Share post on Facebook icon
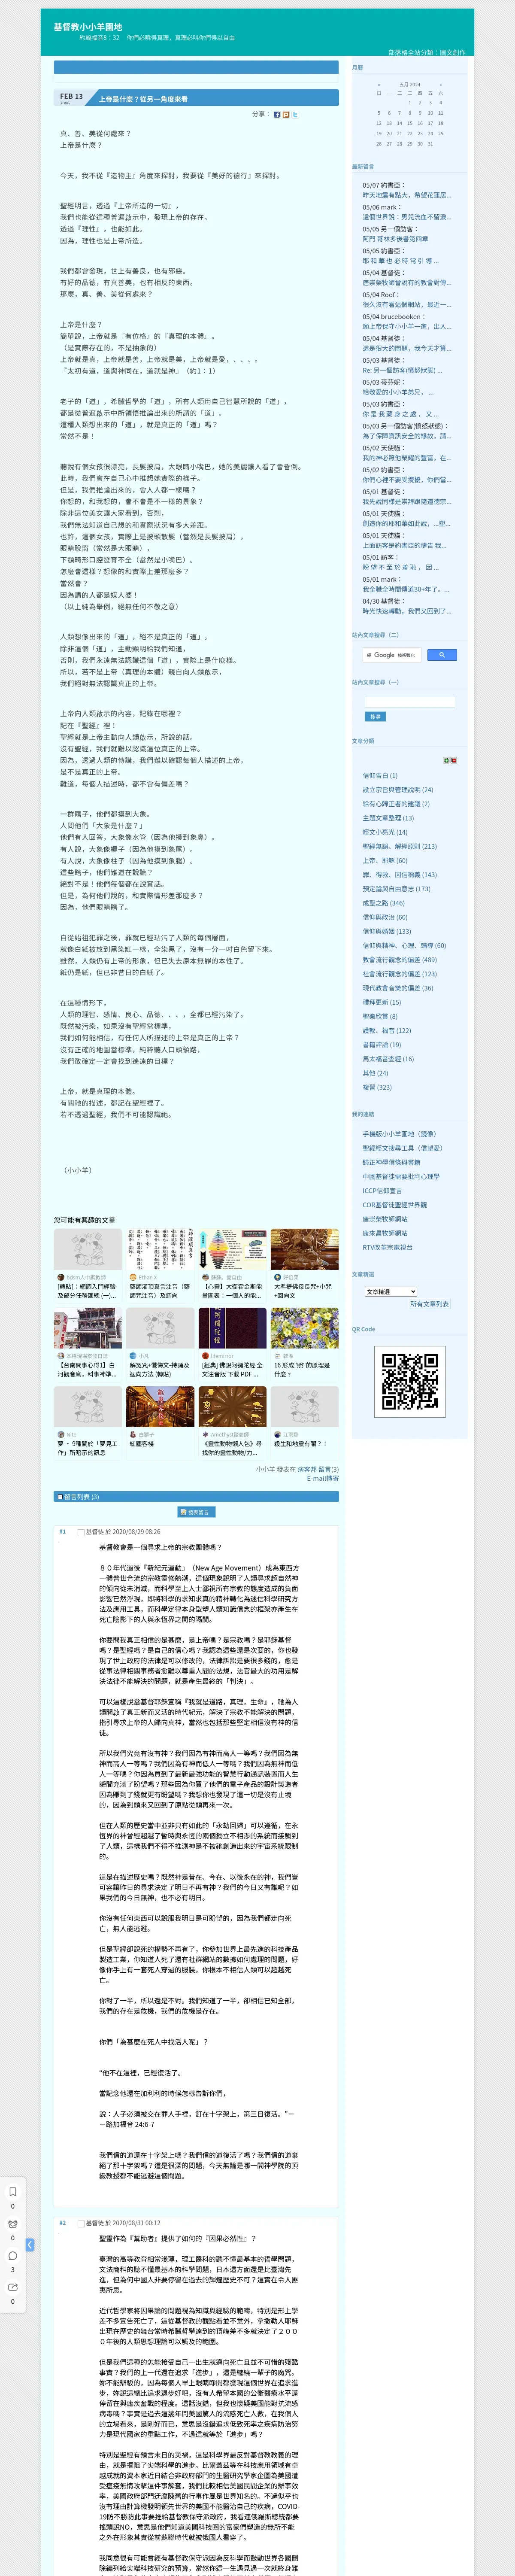This screenshot has width=515, height=2576. coord(277,114)
